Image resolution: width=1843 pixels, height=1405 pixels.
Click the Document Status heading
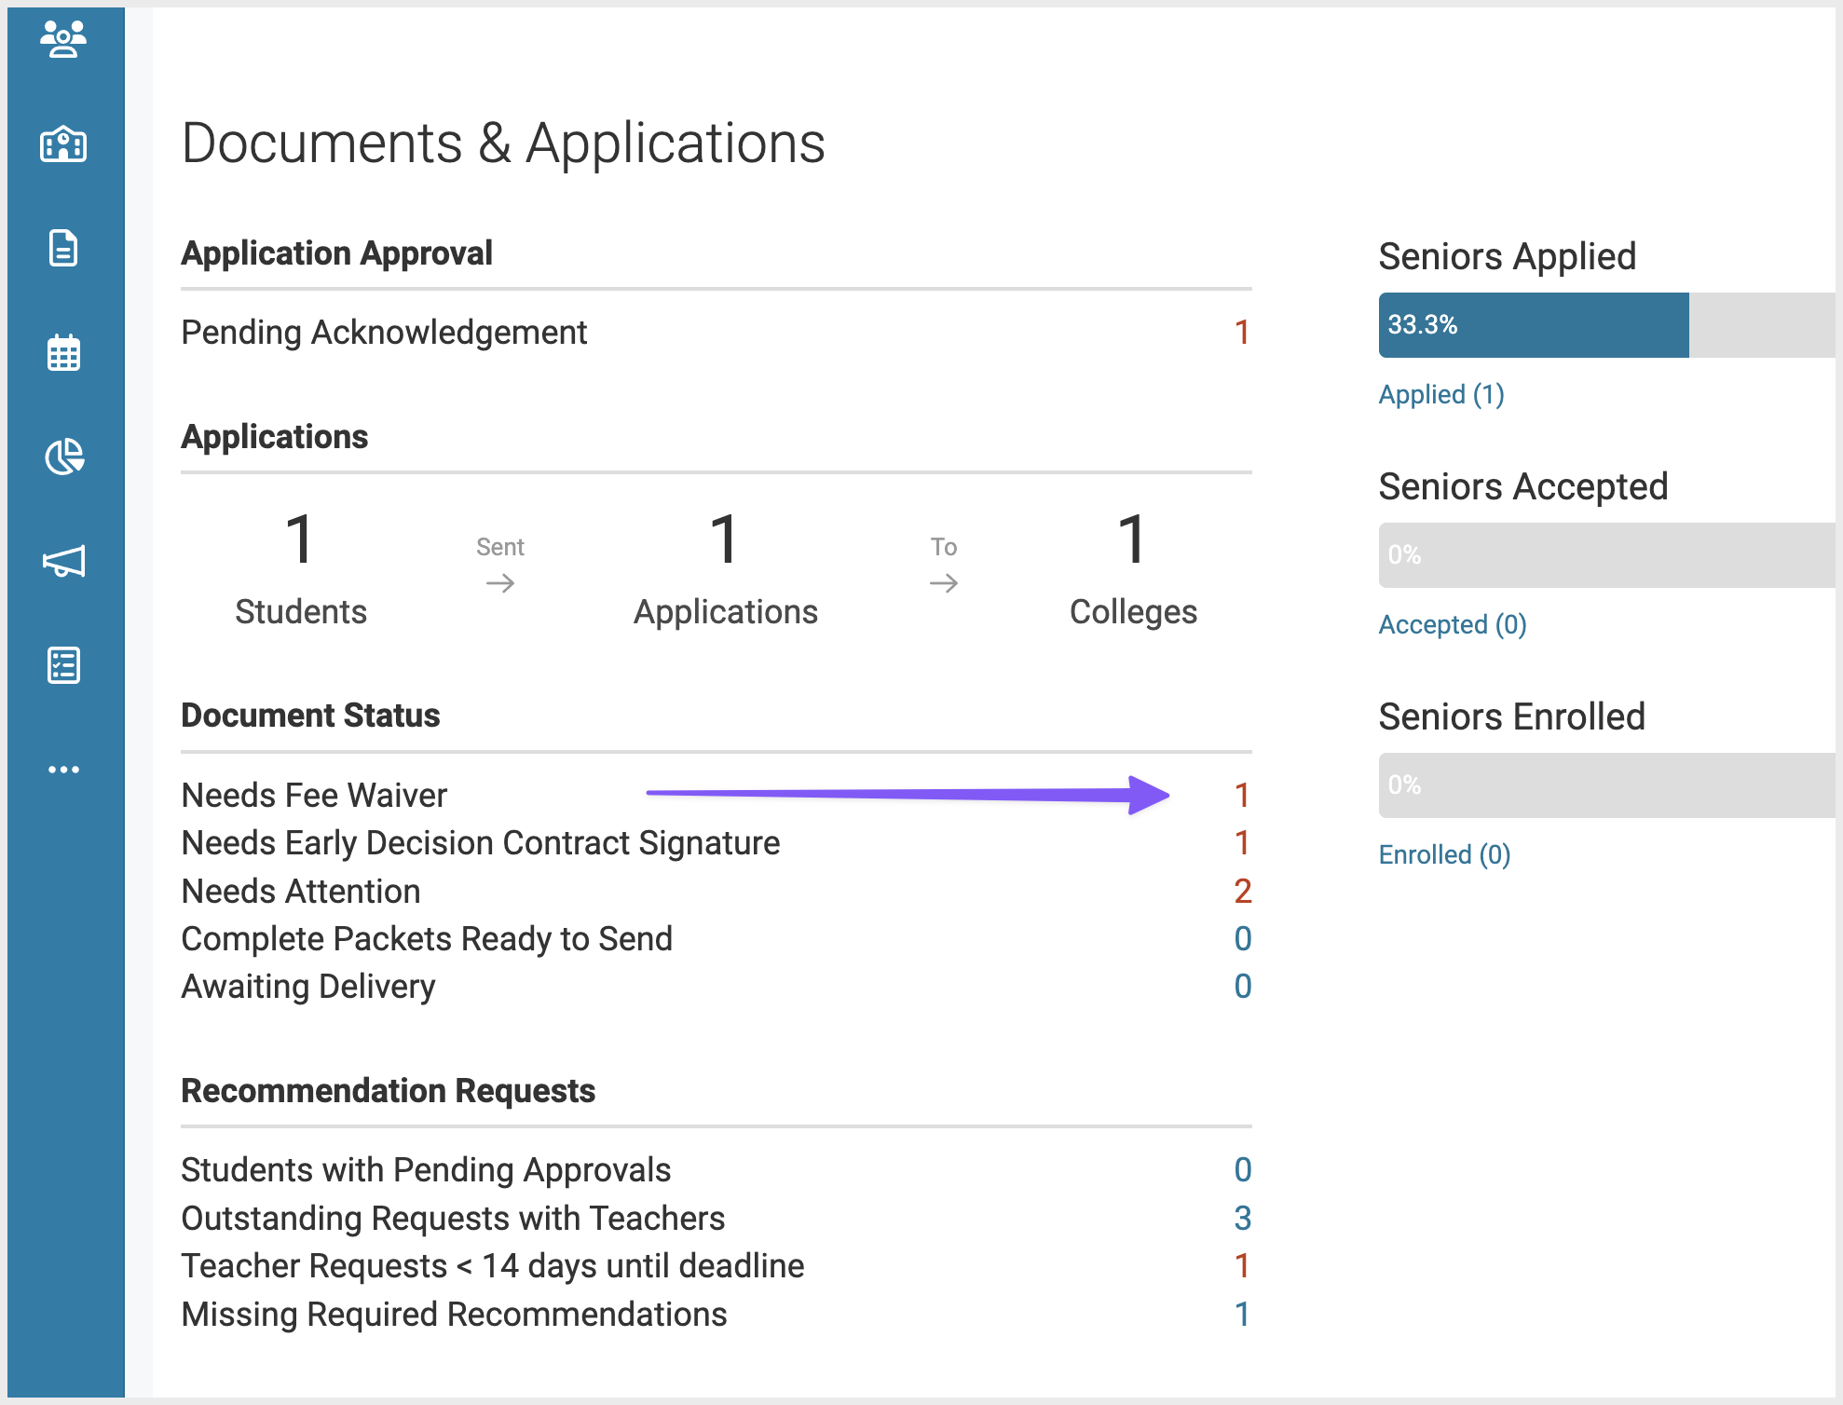click(x=310, y=716)
